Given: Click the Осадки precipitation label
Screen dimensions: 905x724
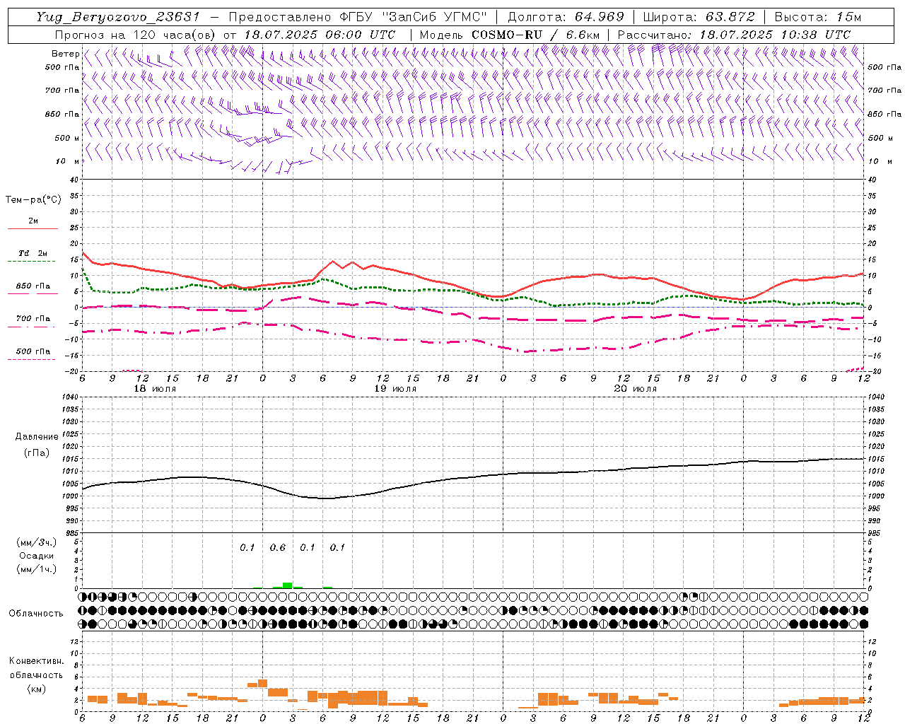Looking at the screenshot, I should pos(37,556).
